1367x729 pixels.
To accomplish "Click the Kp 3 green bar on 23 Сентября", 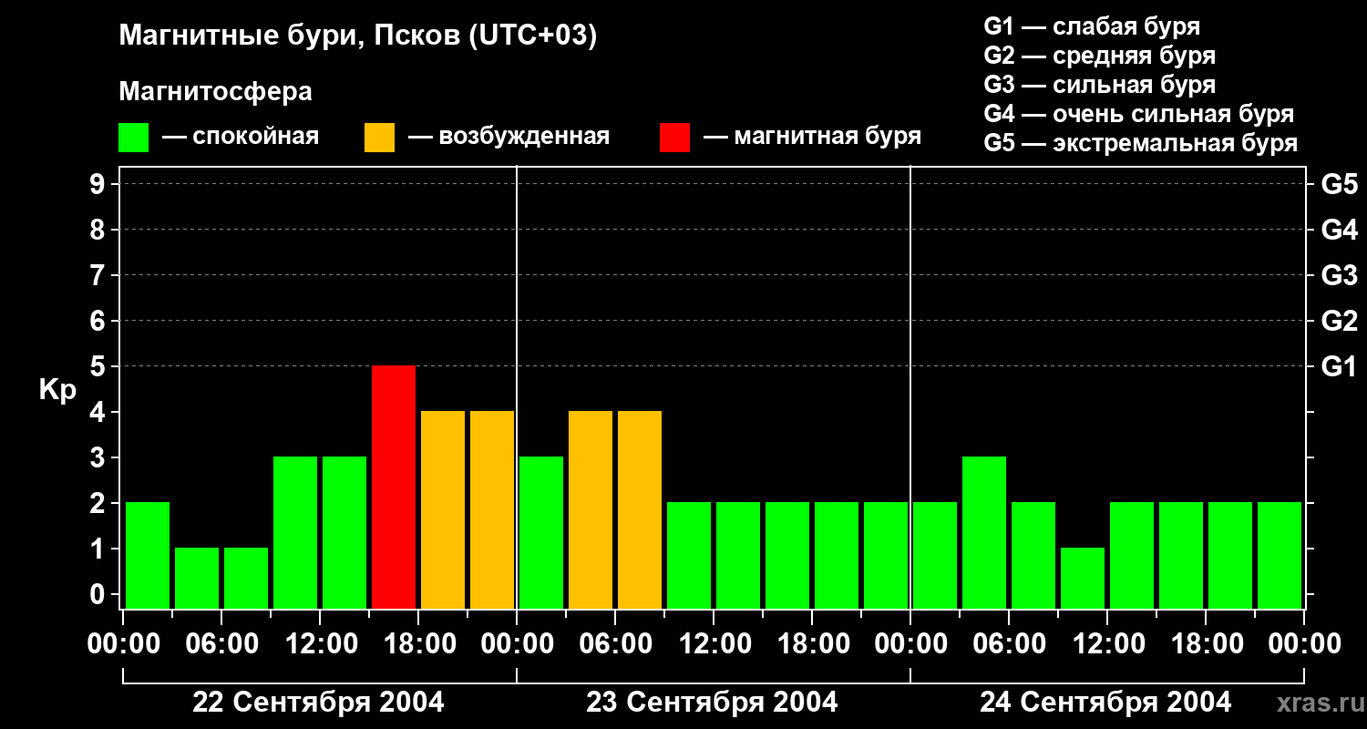I will point(541,532).
